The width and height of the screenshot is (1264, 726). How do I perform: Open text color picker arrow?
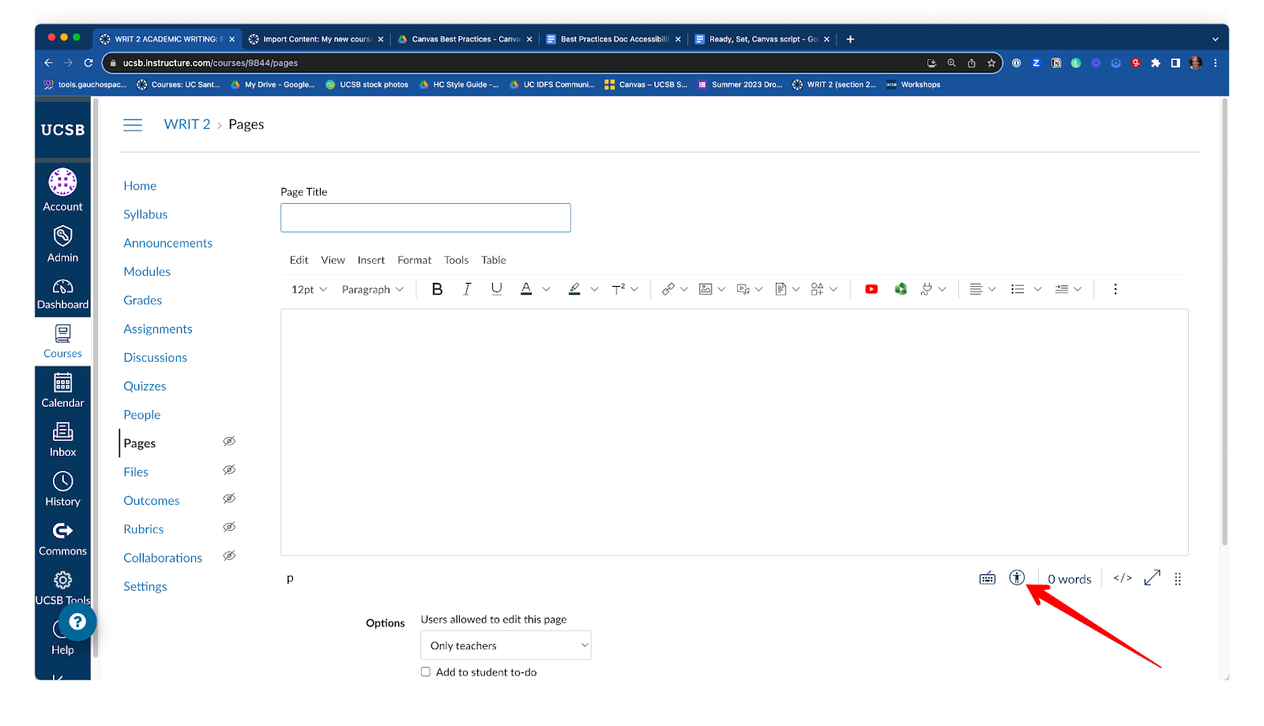(546, 289)
